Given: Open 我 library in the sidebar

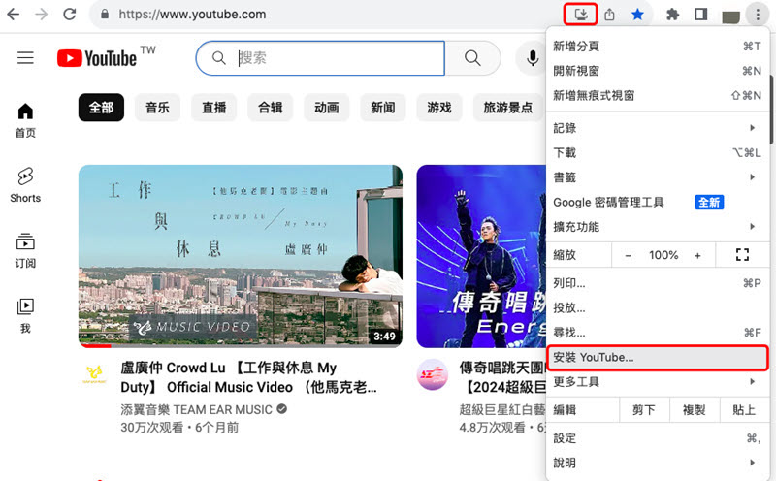Looking at the screenshot, I should click(x=25, y=315).
